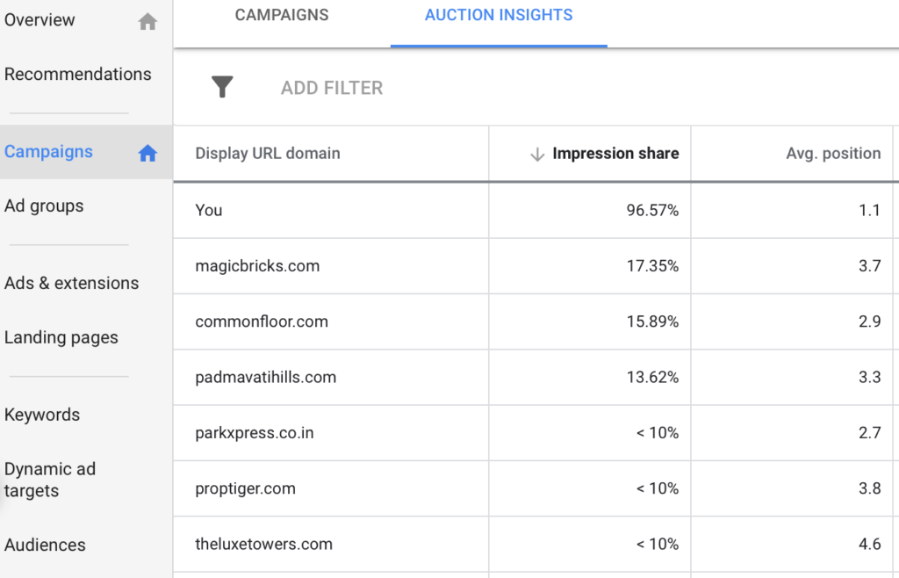899x578 pixels.
Task: Go to the Overview page
Action: click(x=40, y=19)
